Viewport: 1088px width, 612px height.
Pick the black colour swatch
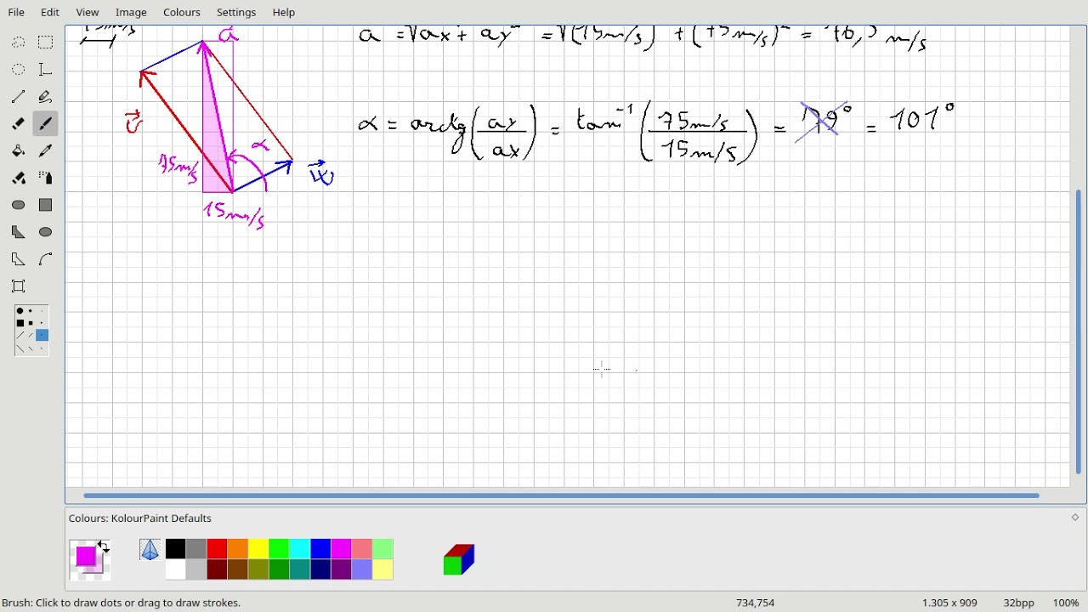(x=176, y=549)
